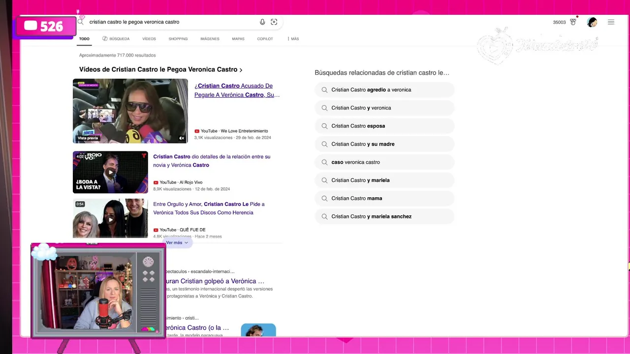Click search icon beside 'Cristian Castro agredio a veronica'
The image size is (630, 354).
tap(324, 90)
